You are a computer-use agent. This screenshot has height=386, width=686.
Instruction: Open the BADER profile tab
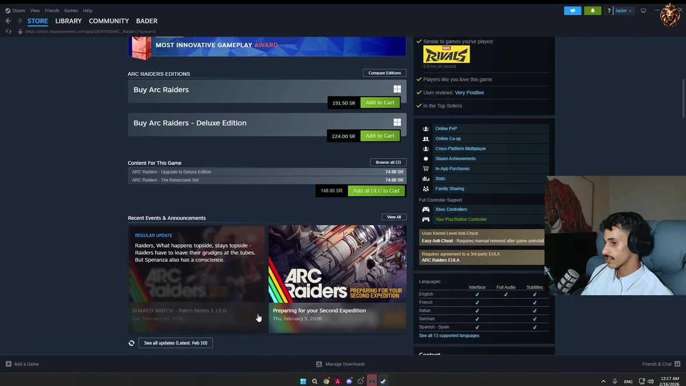point(147,21)
